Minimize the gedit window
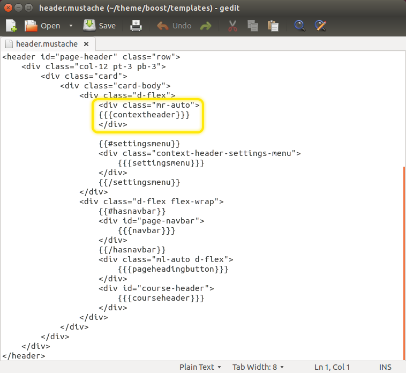Viewport: 406px width, 373px height. (x=18, y=8)
